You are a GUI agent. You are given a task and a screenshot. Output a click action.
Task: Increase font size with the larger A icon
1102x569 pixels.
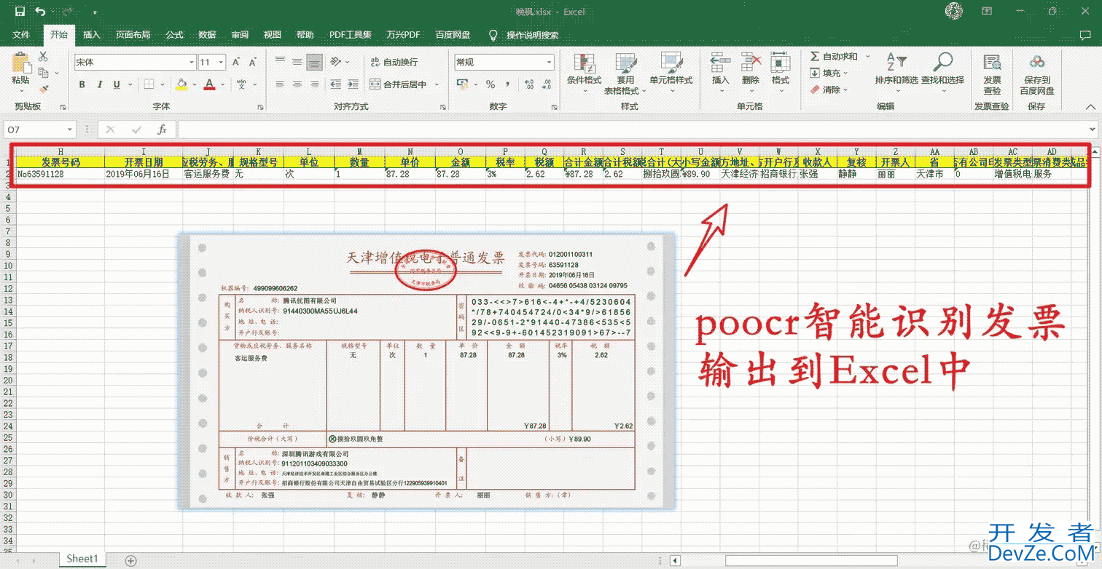coord(236,63)
